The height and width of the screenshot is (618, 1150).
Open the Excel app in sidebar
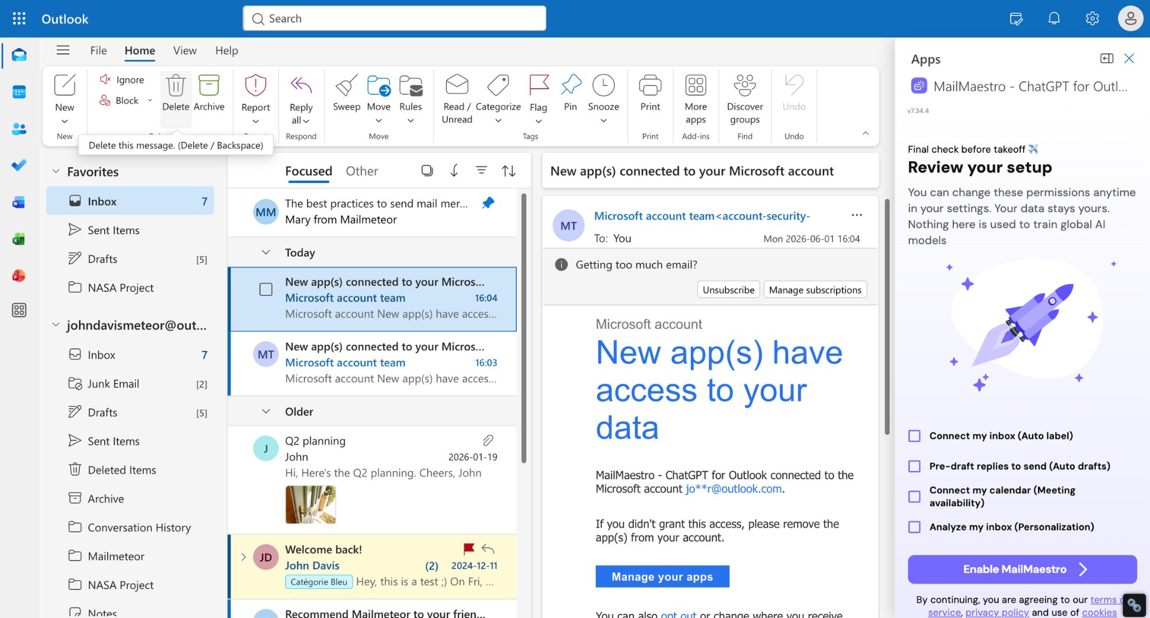(x=19, y=239)
